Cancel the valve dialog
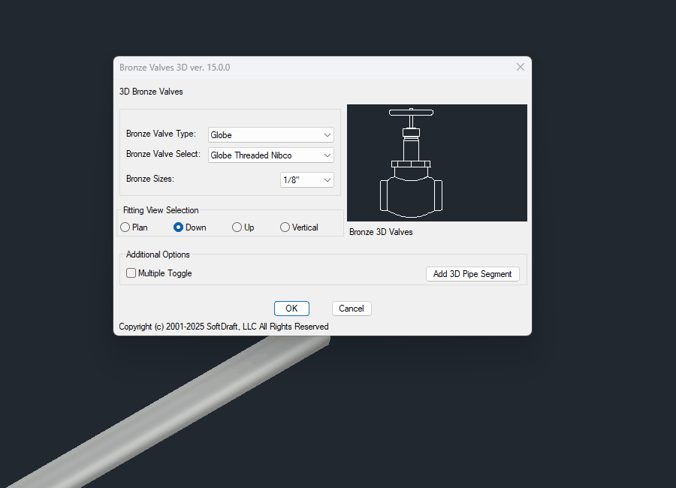The width and height of the screenshot is (676, 488). tap(352, 309)
